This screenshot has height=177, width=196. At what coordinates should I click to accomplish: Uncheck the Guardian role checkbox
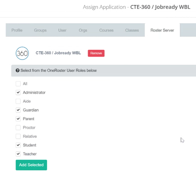18,110
